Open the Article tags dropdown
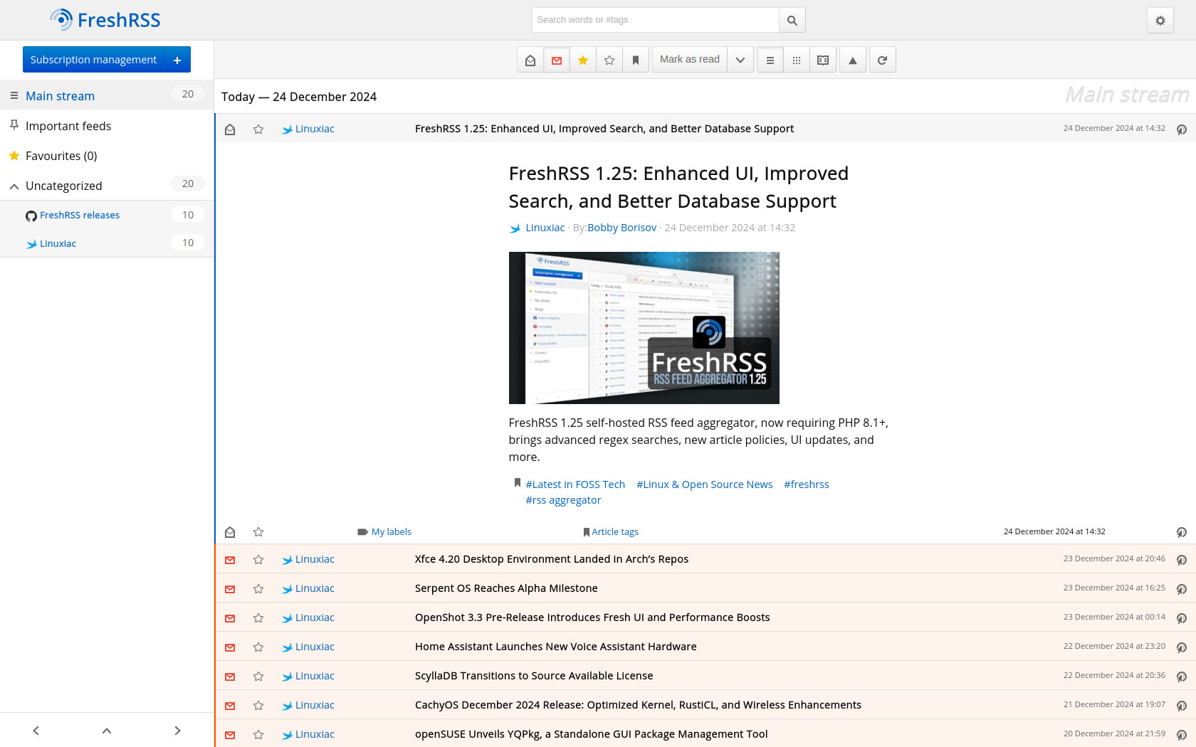1196x747 pixels. (611, 531)
